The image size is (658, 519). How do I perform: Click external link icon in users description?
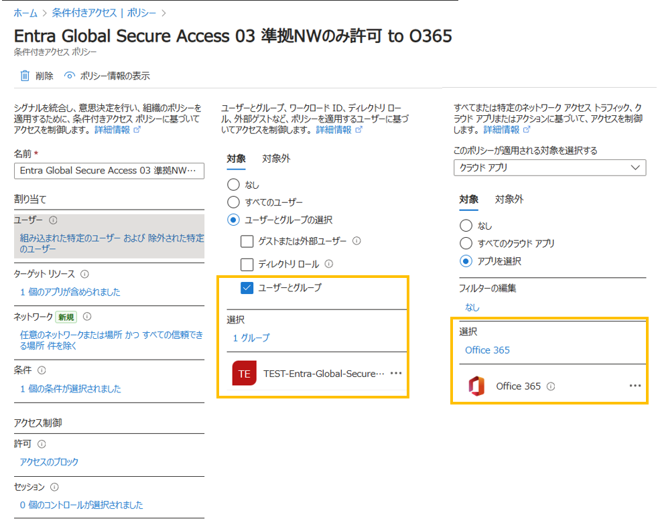point(358,130)
